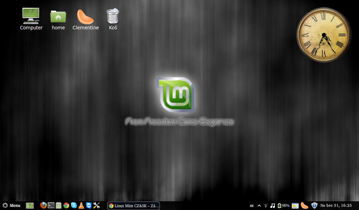Click the Clementine tray icon
The height and width of the screenshot is (210, 359).
pos(304,205)
